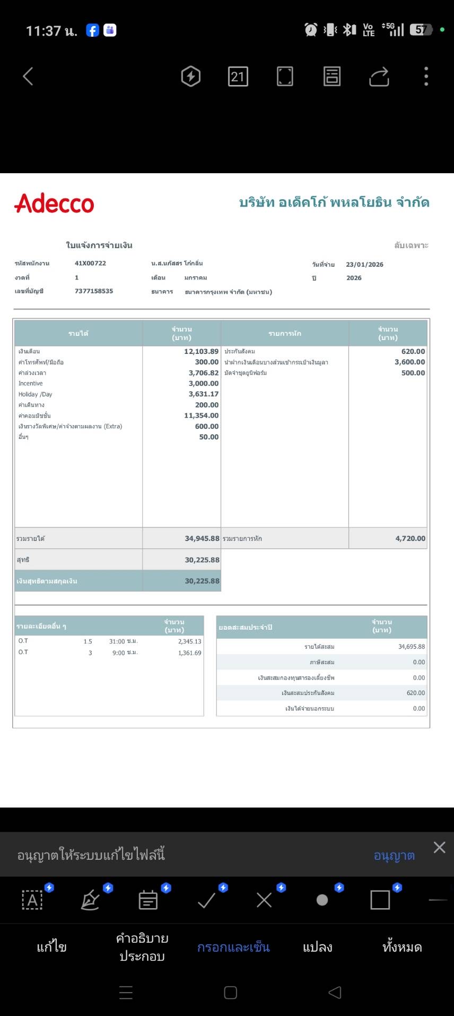The height and width of the screenshot is (1016, 454).
Task: Share the document with the share arrow
Action: coord(379,77)
